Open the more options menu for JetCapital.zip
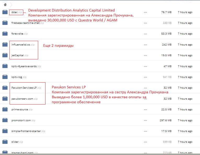Viewport: 200px width, 155px height. click(145, 55)
